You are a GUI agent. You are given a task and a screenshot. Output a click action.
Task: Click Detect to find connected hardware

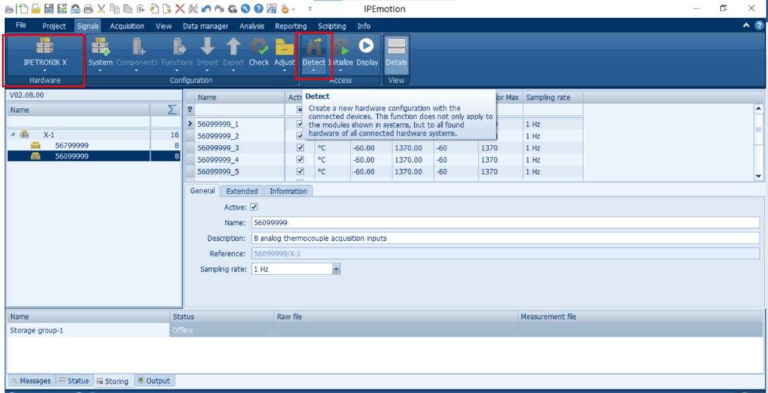(314, 47)
